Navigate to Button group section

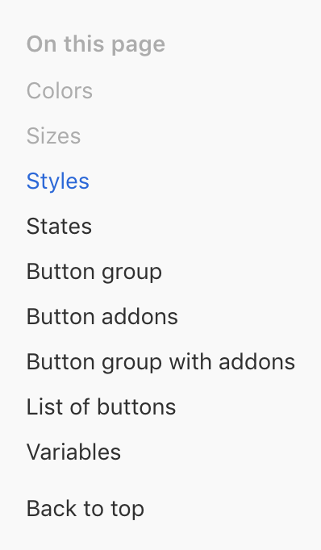pyautogui.click(x=94, y=272)
